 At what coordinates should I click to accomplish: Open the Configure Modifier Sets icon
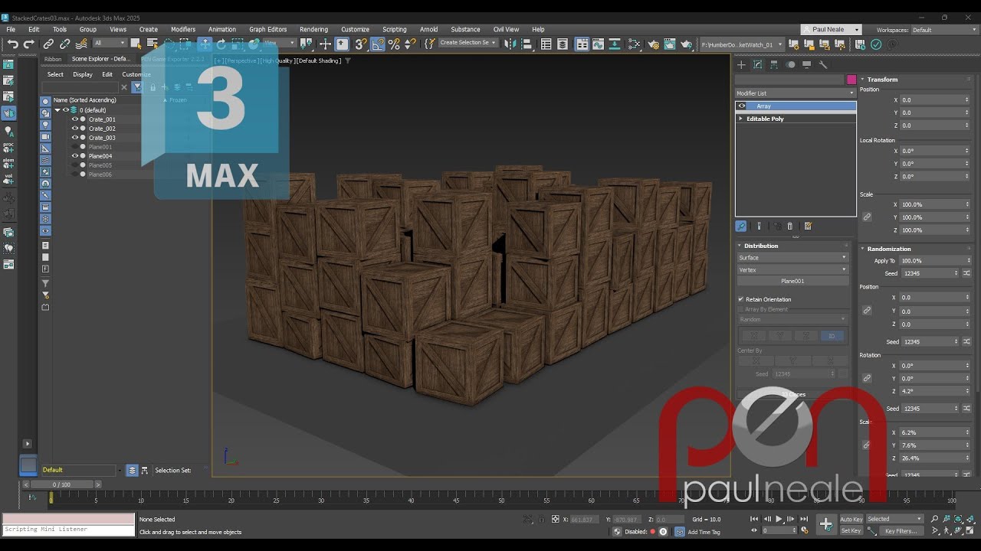click(x=808, y=226)
